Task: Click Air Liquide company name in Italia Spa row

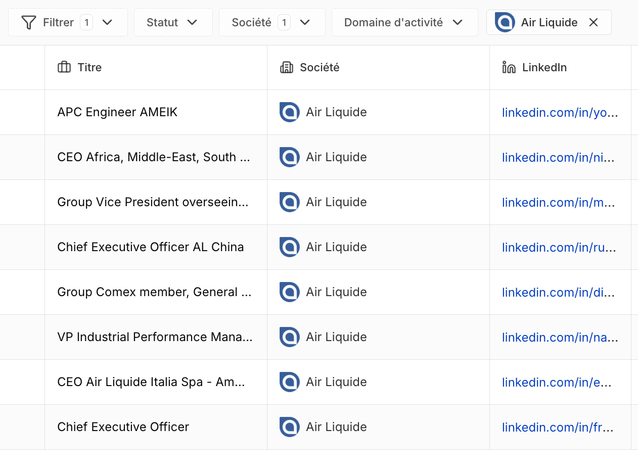Action: [336, 382]
